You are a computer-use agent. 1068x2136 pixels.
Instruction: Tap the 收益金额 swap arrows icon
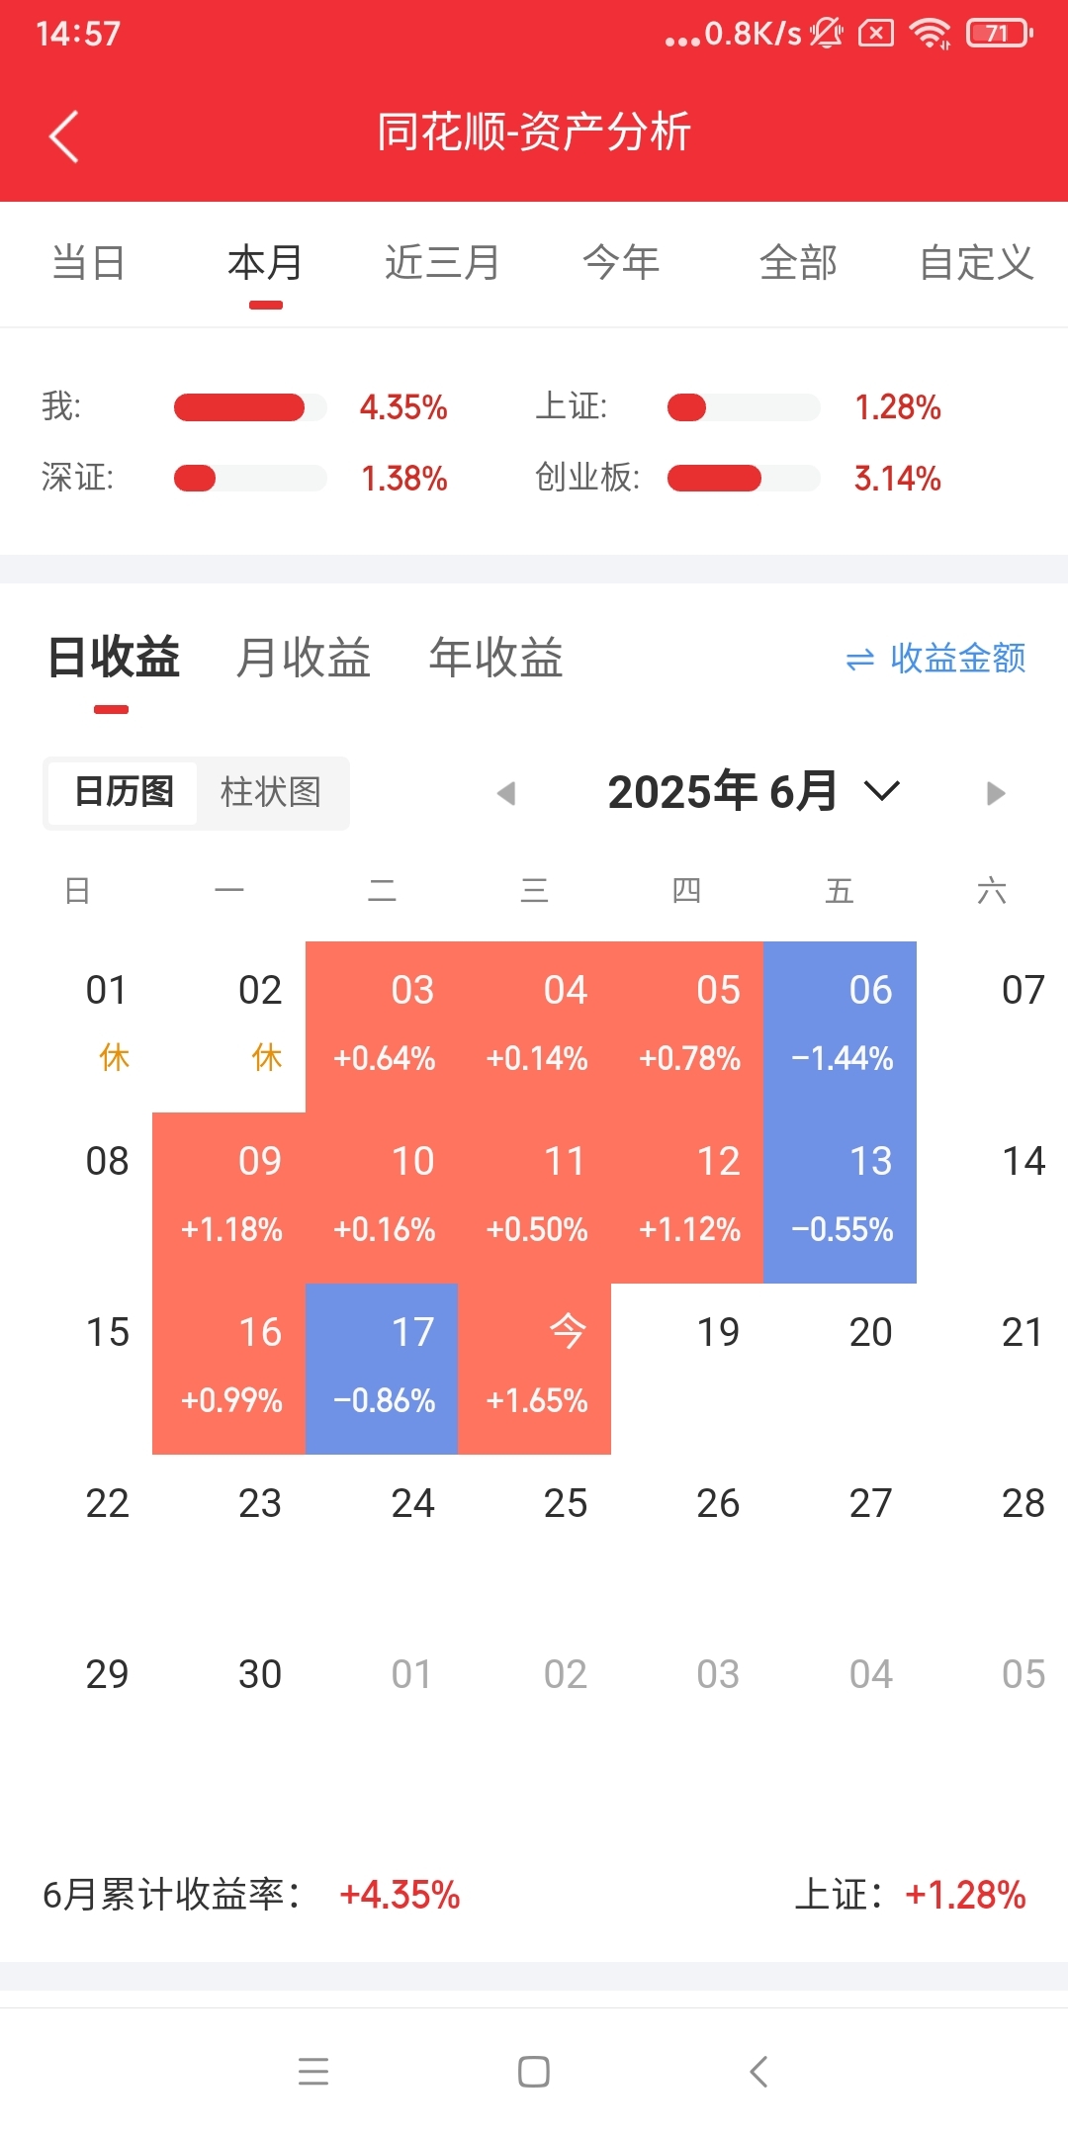click(x=860, y=659)
